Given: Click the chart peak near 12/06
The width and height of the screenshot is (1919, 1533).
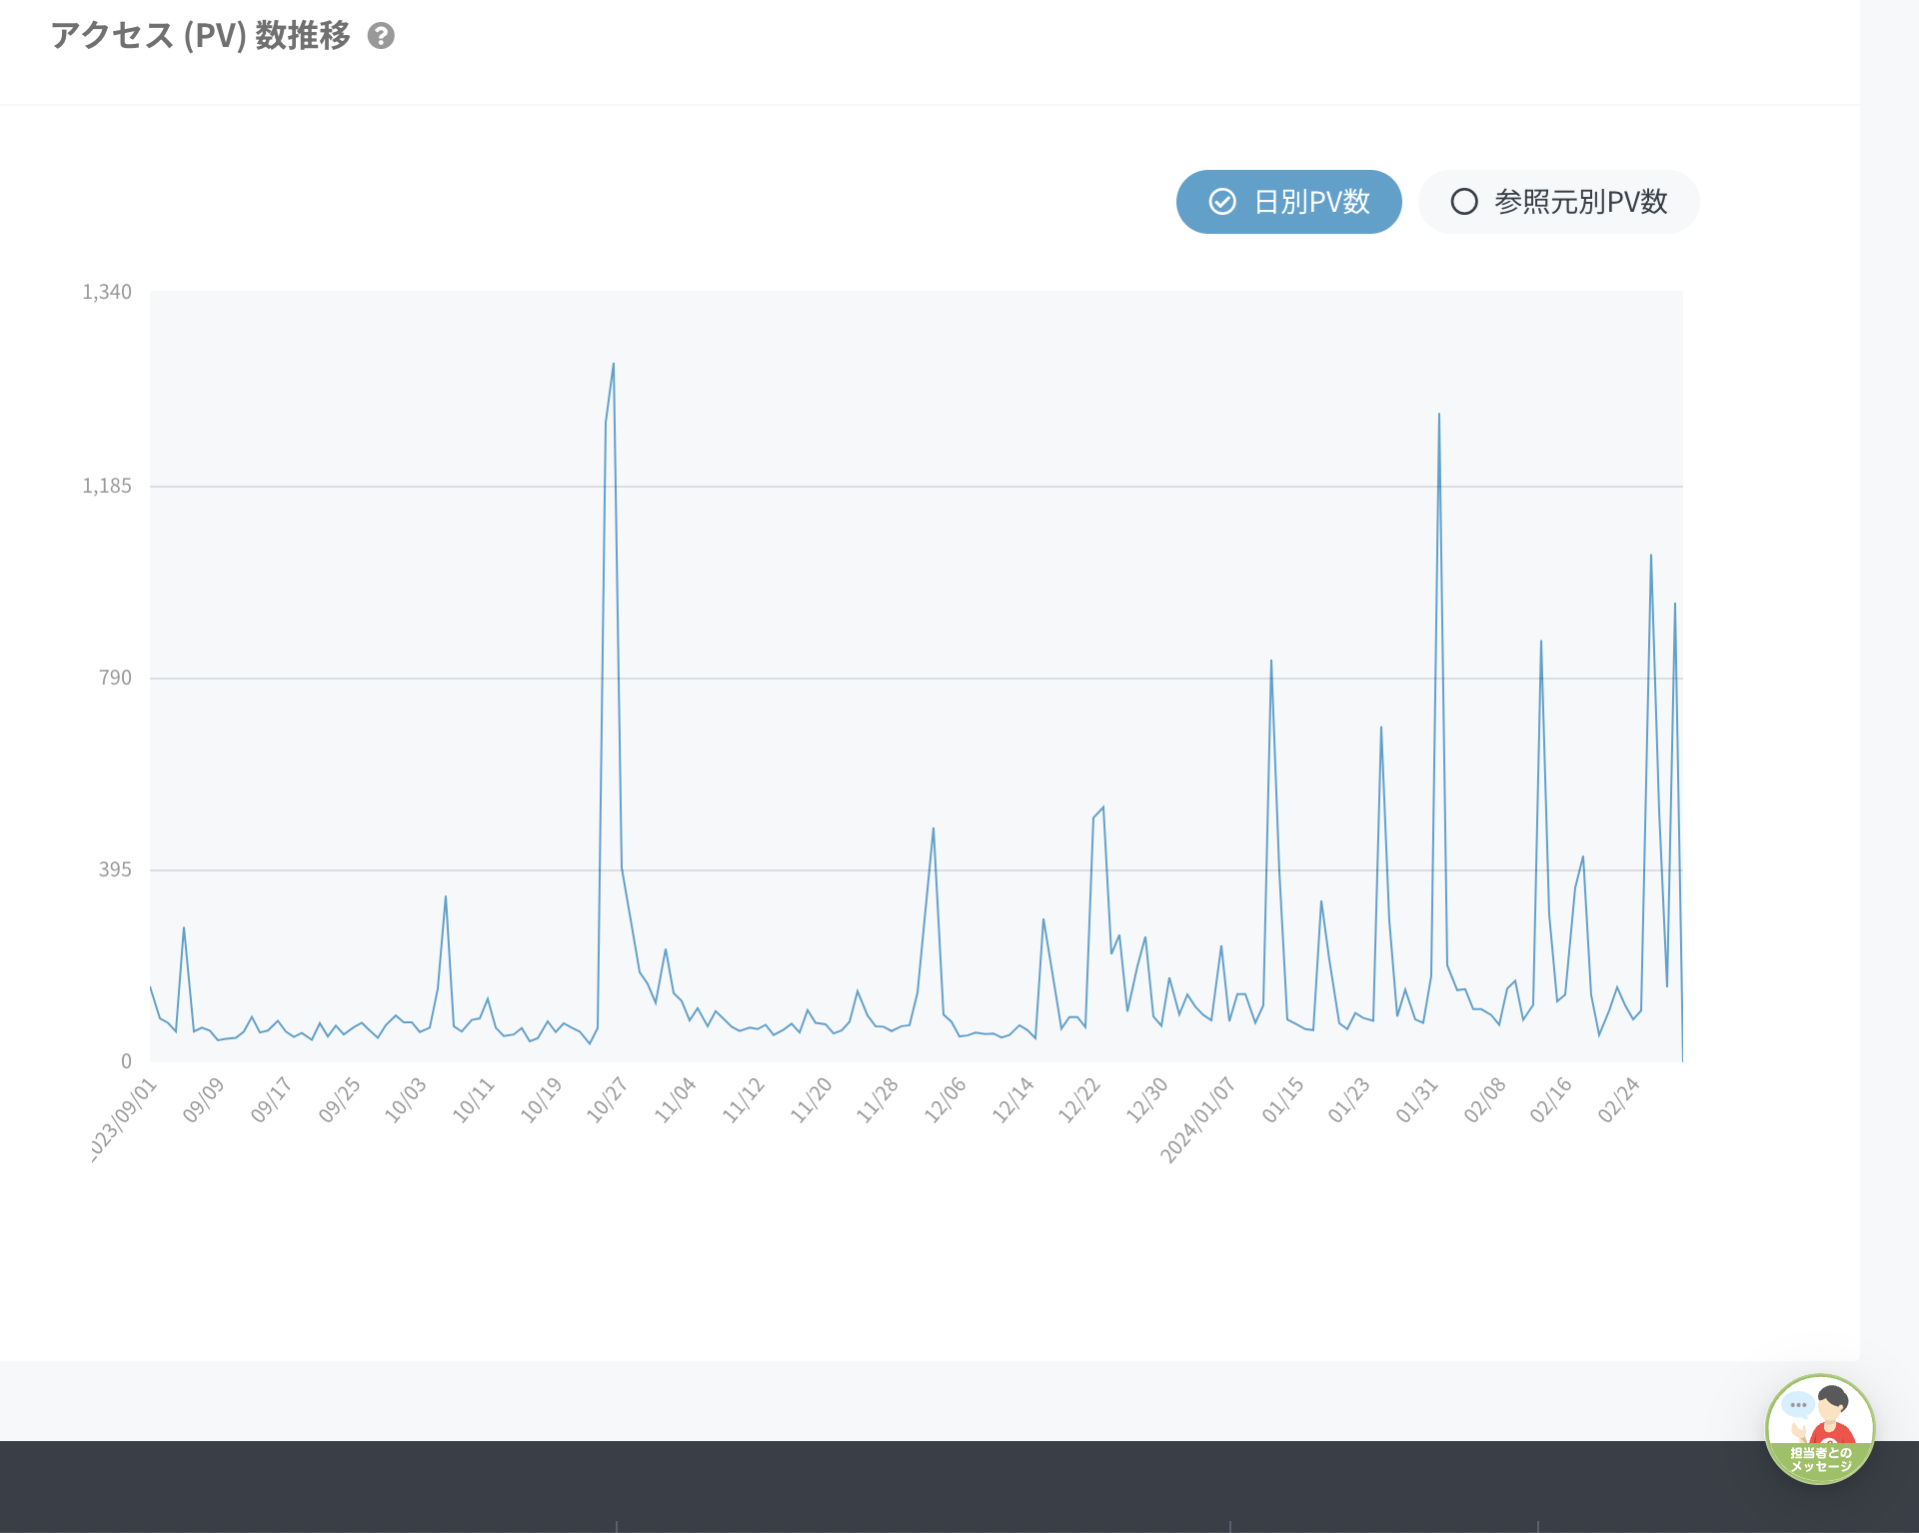Looking at the screenshot, I should tap(934, 829).
